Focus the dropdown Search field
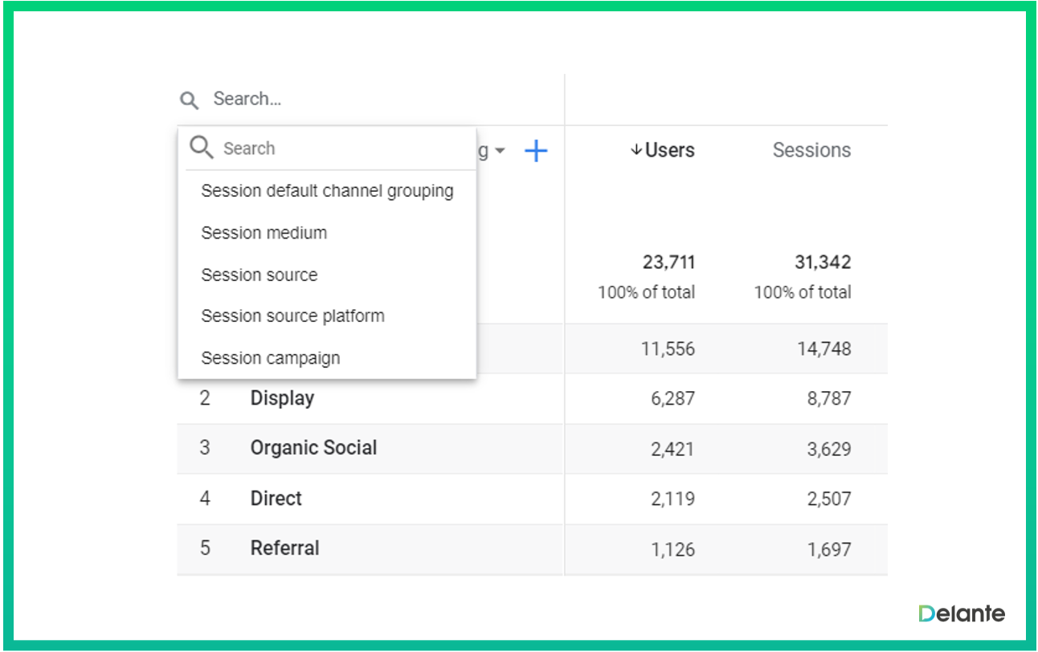Image resolution: width=1038 pixels, height=652 pixels. [337, 149]
